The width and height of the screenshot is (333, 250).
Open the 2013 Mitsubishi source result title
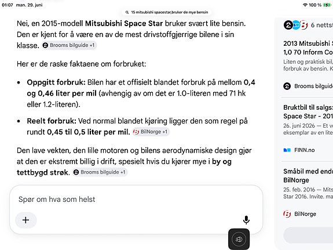(x=308, y=48)
